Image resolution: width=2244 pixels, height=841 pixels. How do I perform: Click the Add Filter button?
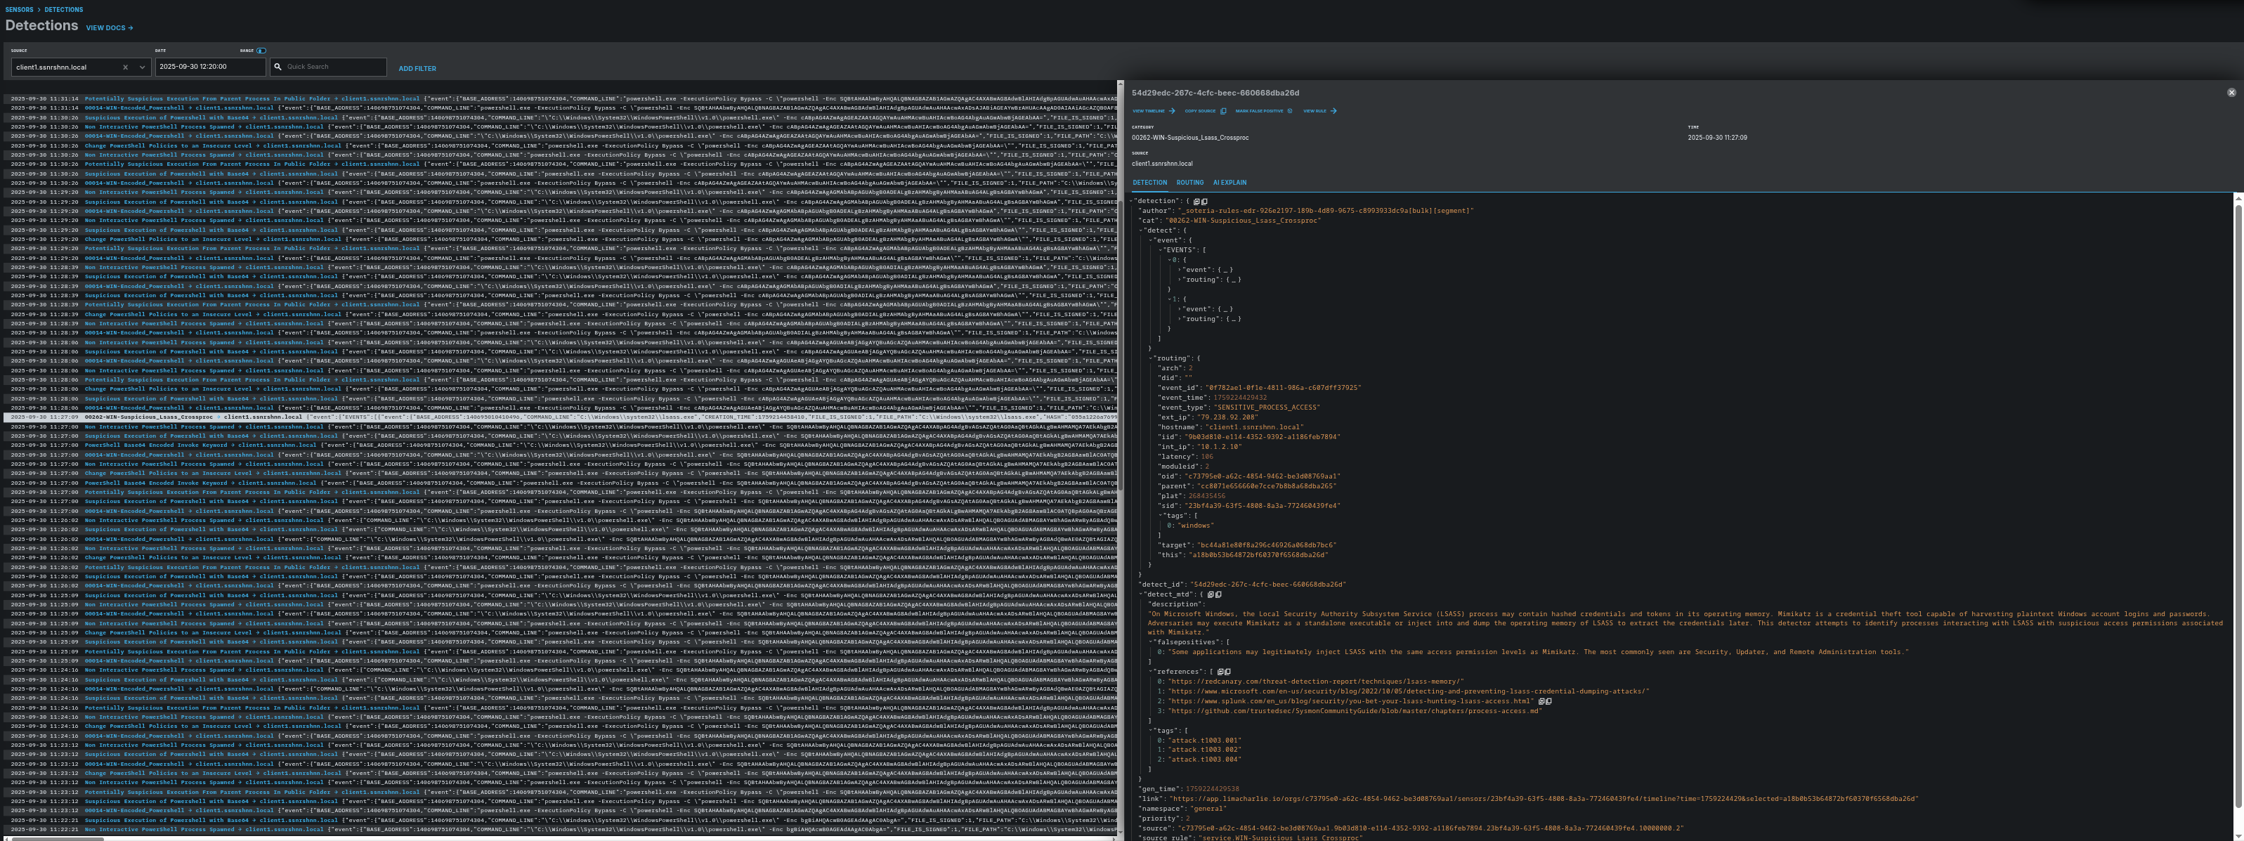[417, 69]
